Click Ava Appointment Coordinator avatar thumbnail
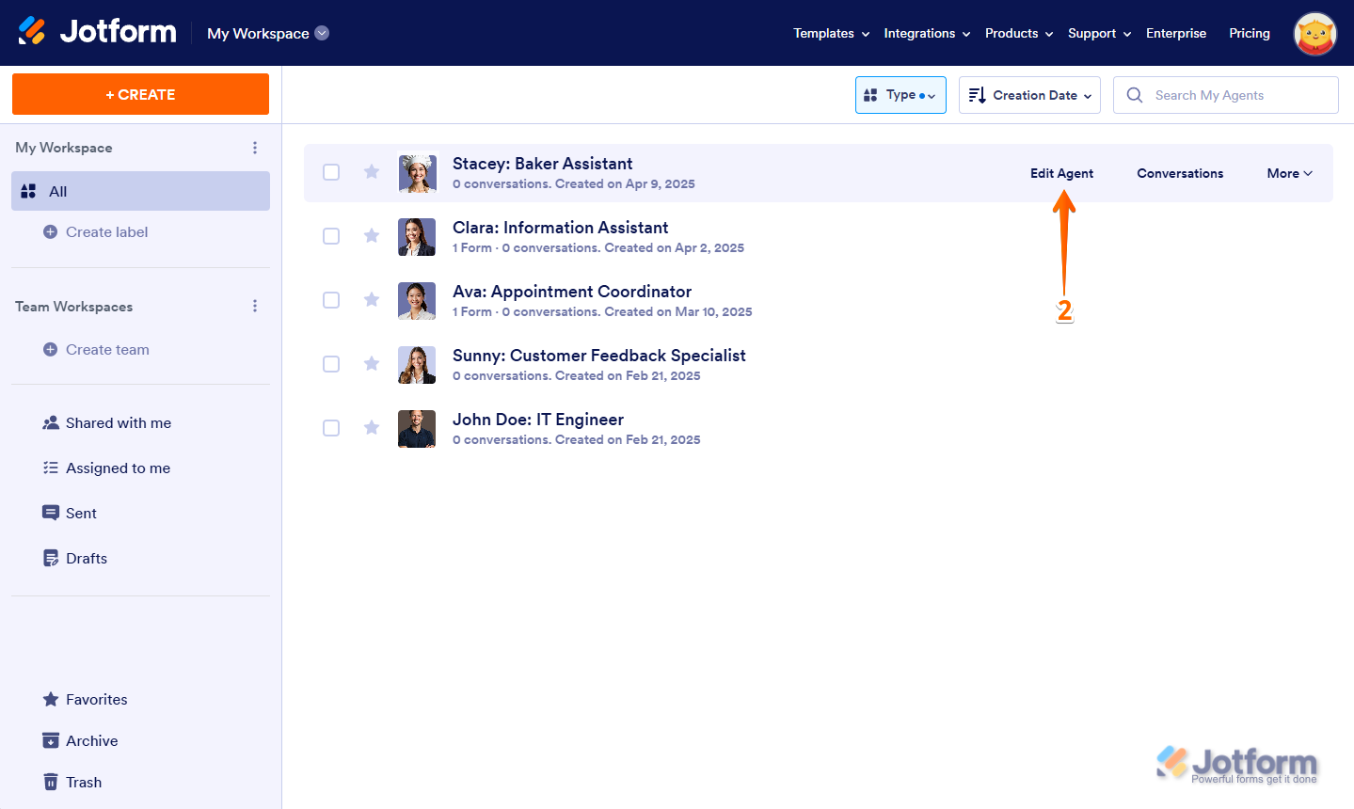This screenshot has width=1354, height=809. 417,301
